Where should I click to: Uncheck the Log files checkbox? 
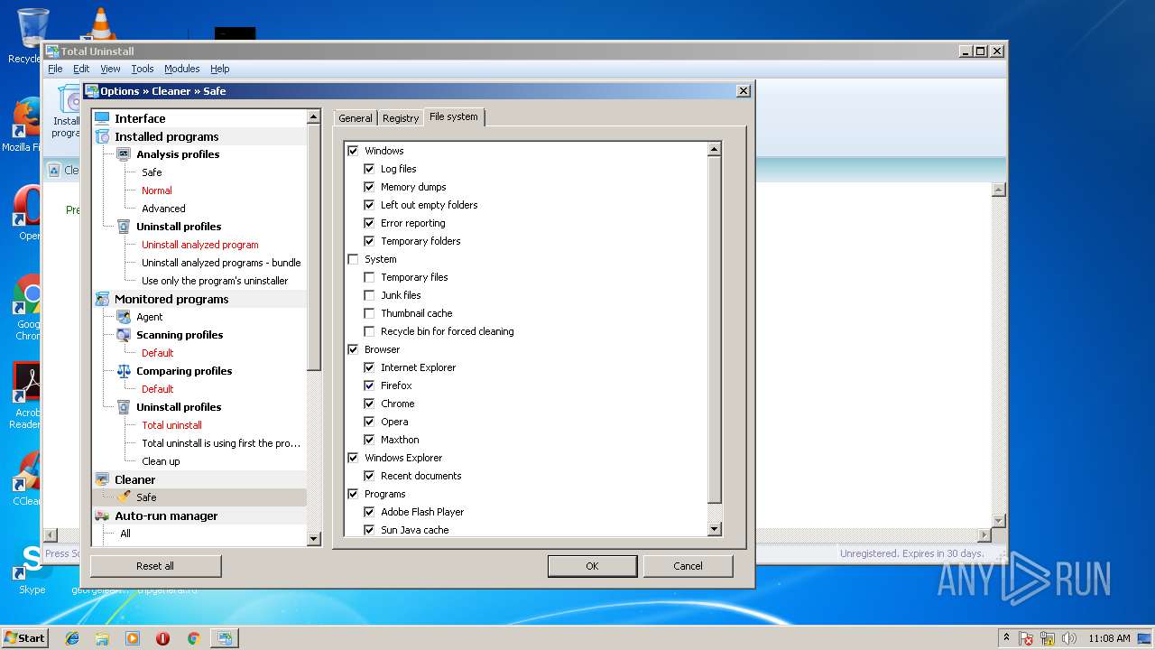point(369,169)
